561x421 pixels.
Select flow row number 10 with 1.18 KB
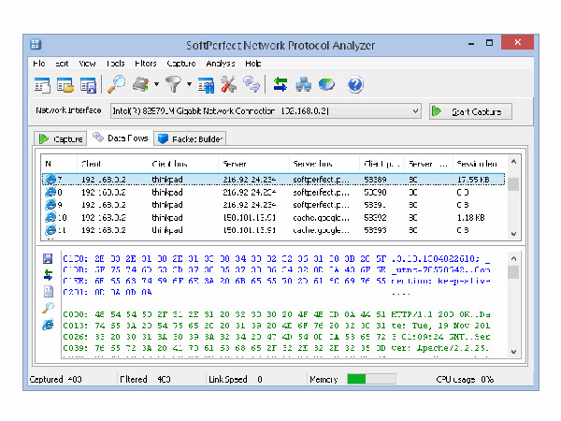[x=273, y=217]
